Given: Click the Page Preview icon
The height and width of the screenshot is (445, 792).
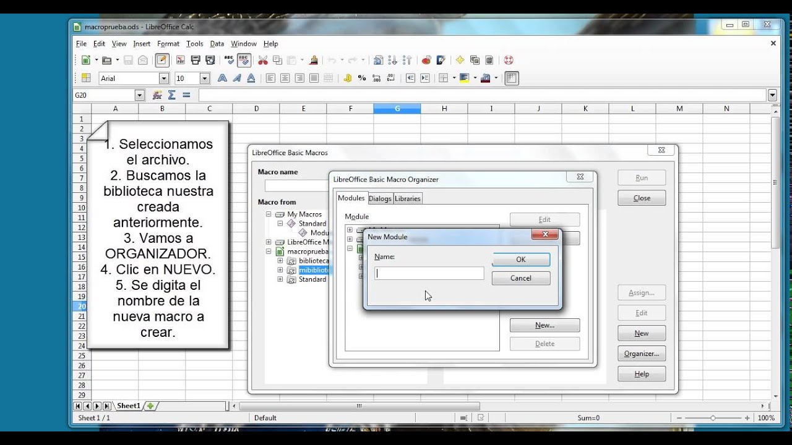Looking at the screenshot, I should 210,60.
